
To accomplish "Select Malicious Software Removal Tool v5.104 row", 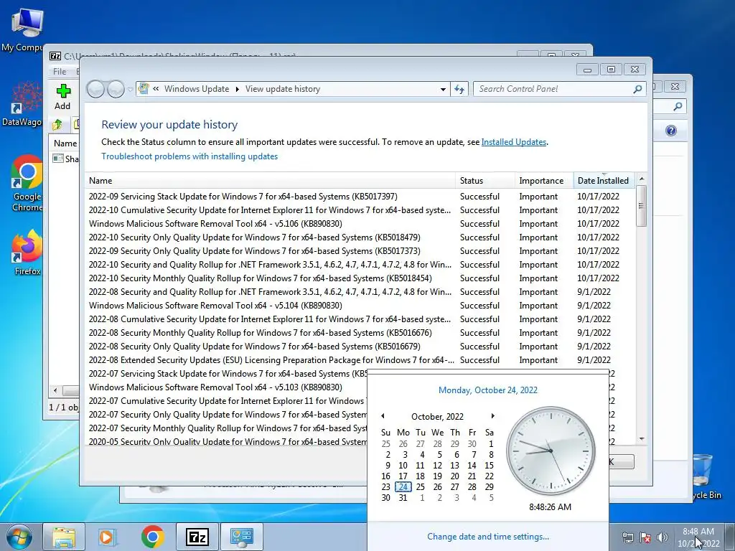I will 360,305.
